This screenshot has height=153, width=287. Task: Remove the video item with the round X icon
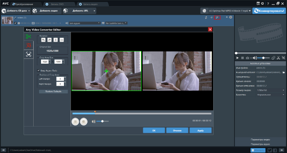(x=230, y=17)
